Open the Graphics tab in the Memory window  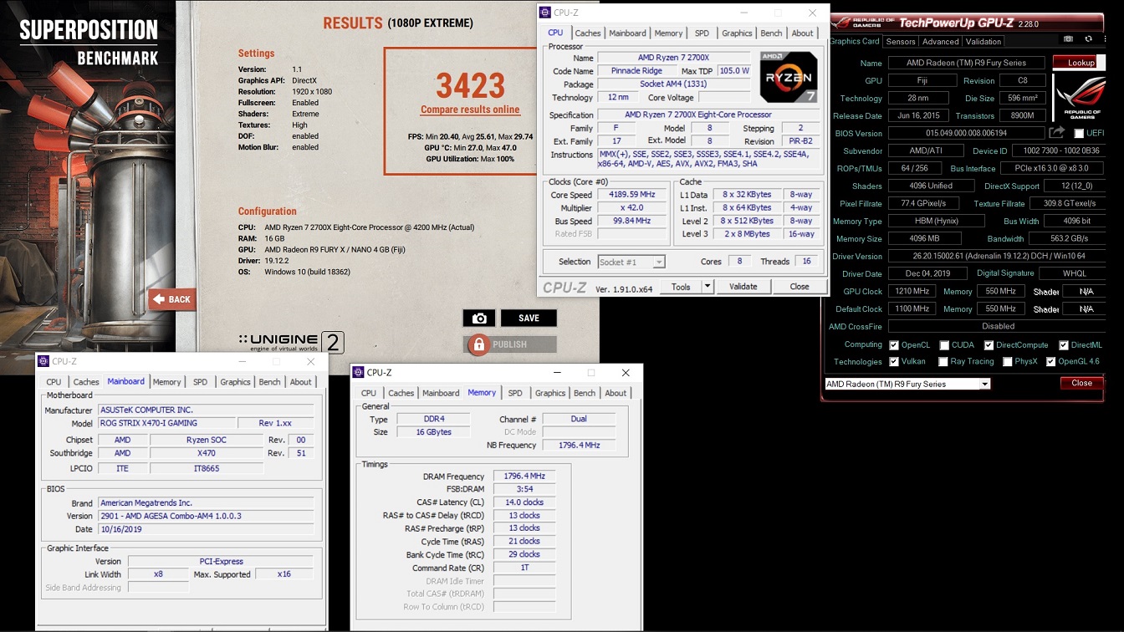point(550,393)
